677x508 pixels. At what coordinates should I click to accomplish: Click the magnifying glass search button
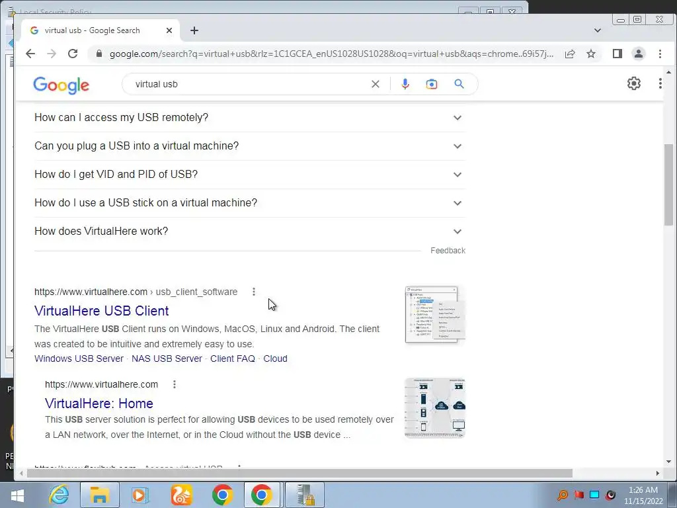[x=459, y=84]
